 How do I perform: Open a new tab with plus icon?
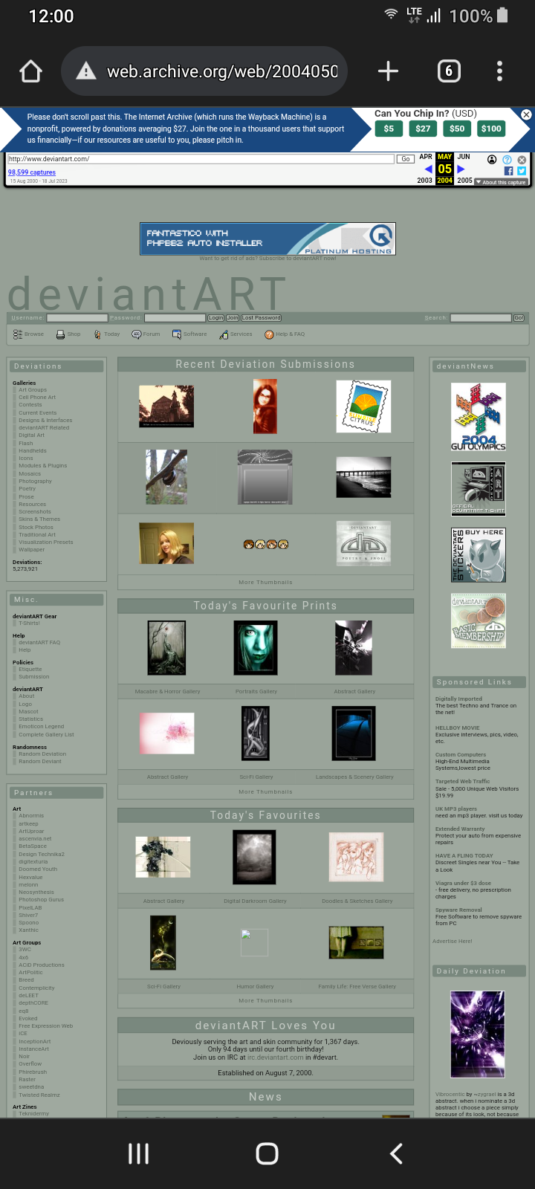(x=388, y=71)
